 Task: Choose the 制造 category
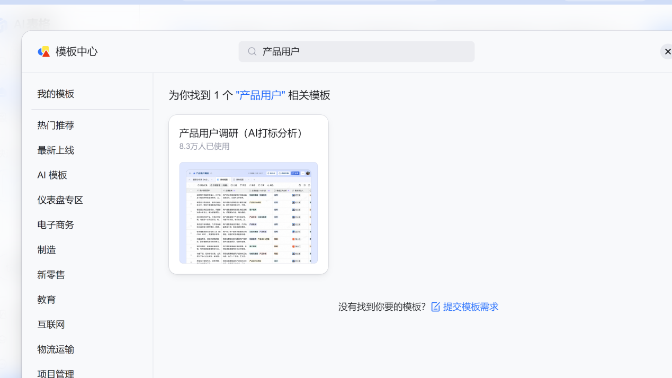point(47,250)
